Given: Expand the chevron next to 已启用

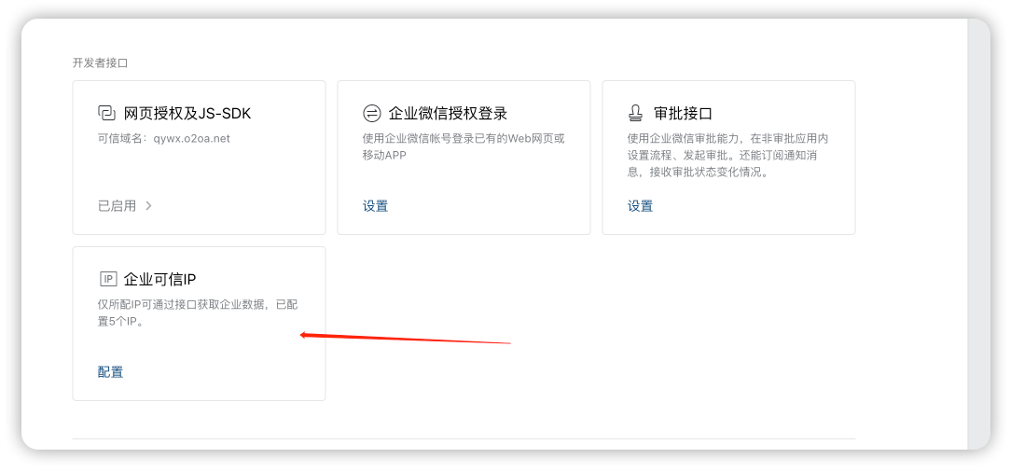Looking at the screenshot, I should click(148, 206).
